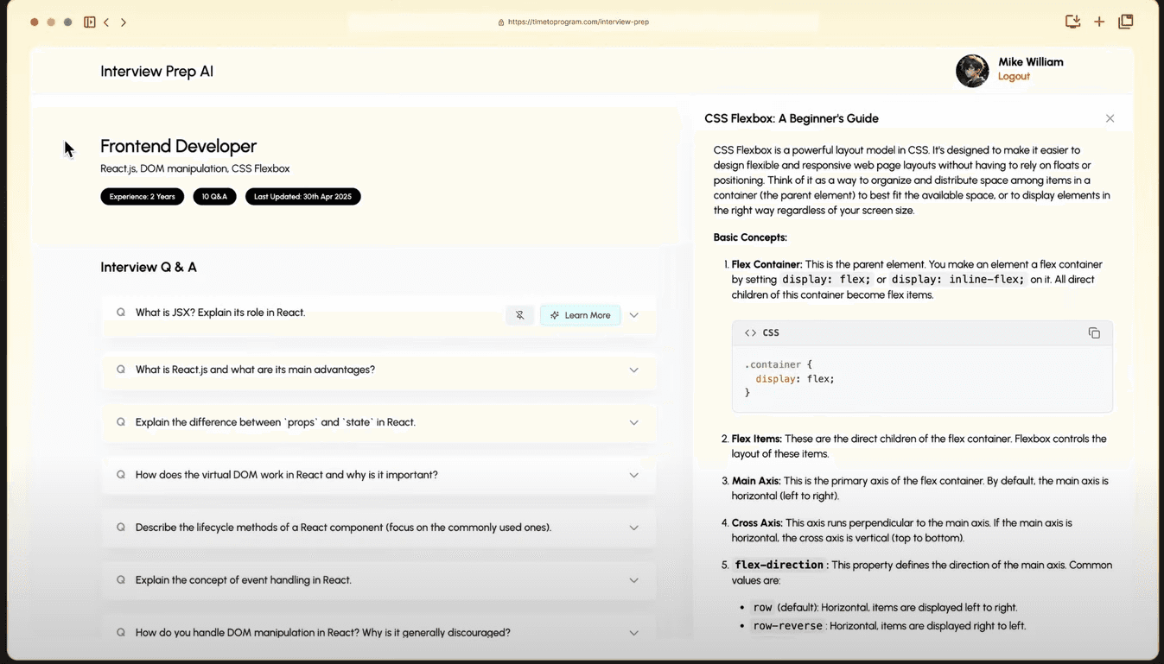This screenshot has height=664, width=1164.
Task: Expand the 'What is JSX' question
Action: click(x=634, y=315)
